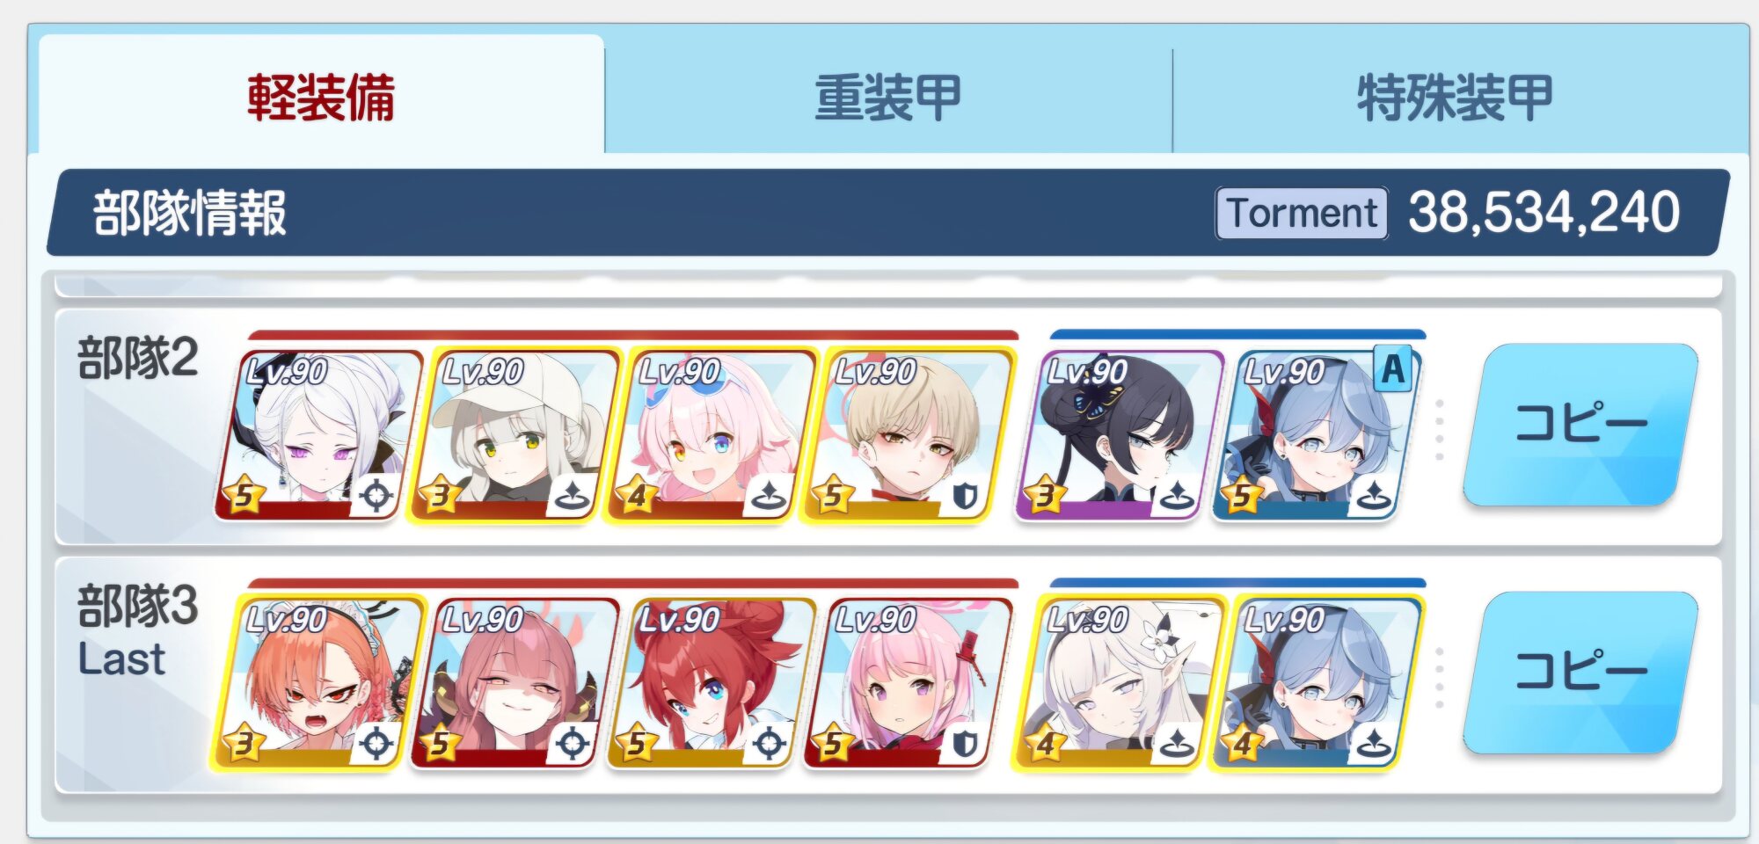Image resolution: width=1759 pixels, height=844 pixels.
Task: Select the pink-haired heterochromia student in 部隊2
Action: (x=712, y=435)
